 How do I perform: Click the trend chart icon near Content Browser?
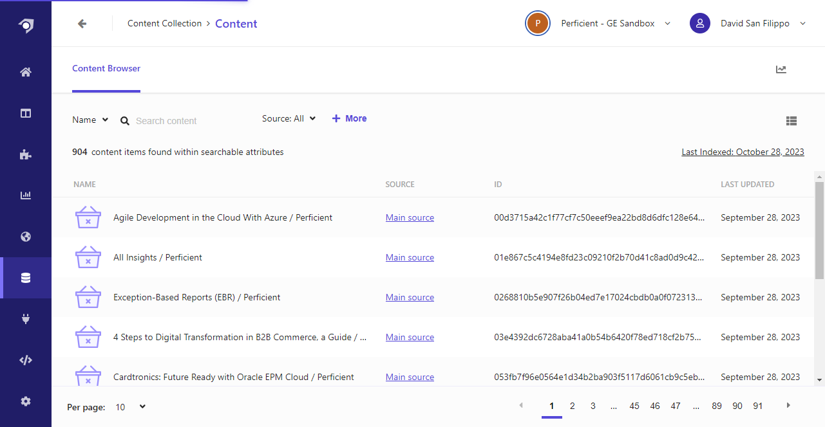click(x=781, y=69)
